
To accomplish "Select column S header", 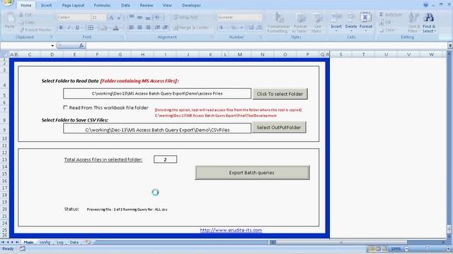I will tap(341, 54).
